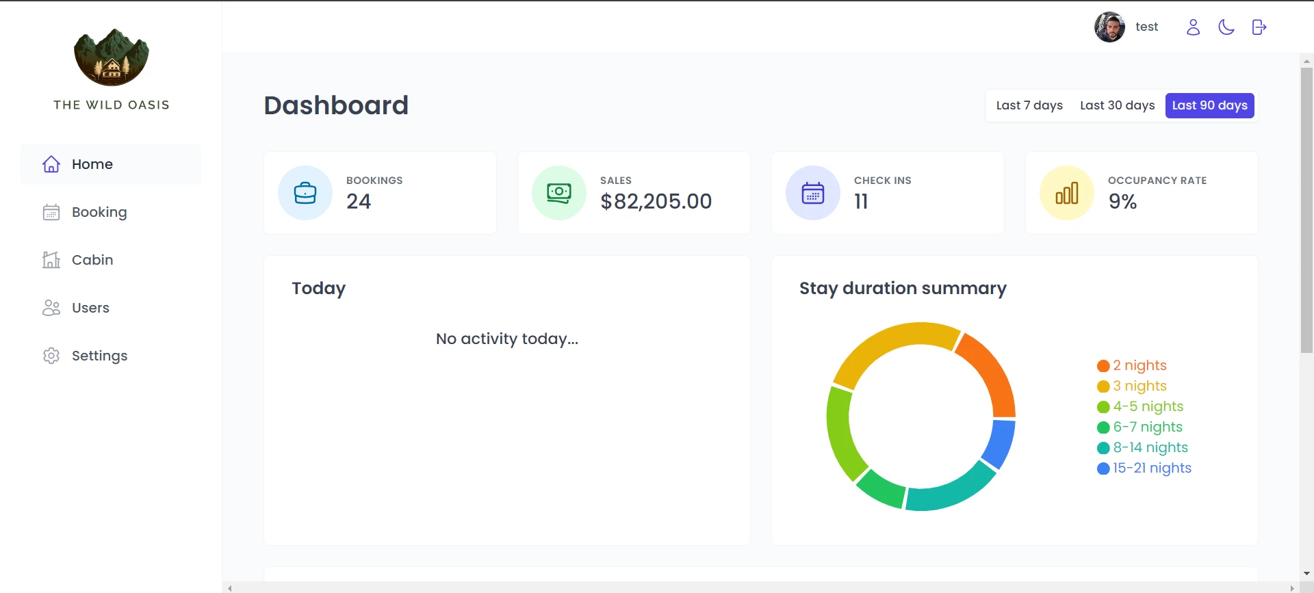Select the Last 90 days filter
Image resolution: width=1314 pixels, height=593 pixels.
pyautogui.click(x=1209, y=105)
